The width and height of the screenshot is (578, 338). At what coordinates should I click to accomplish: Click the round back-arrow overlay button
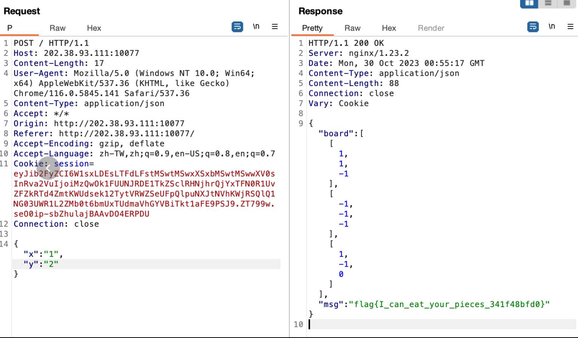[x=48, y=168]
